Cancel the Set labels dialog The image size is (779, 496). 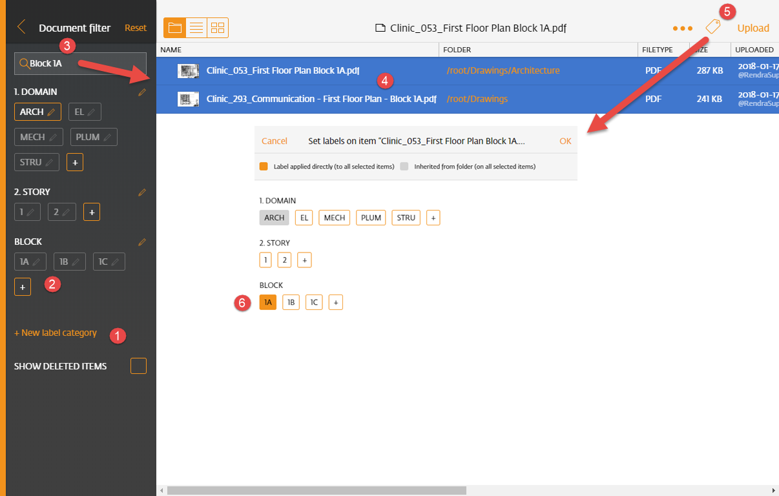pos(275,141)
